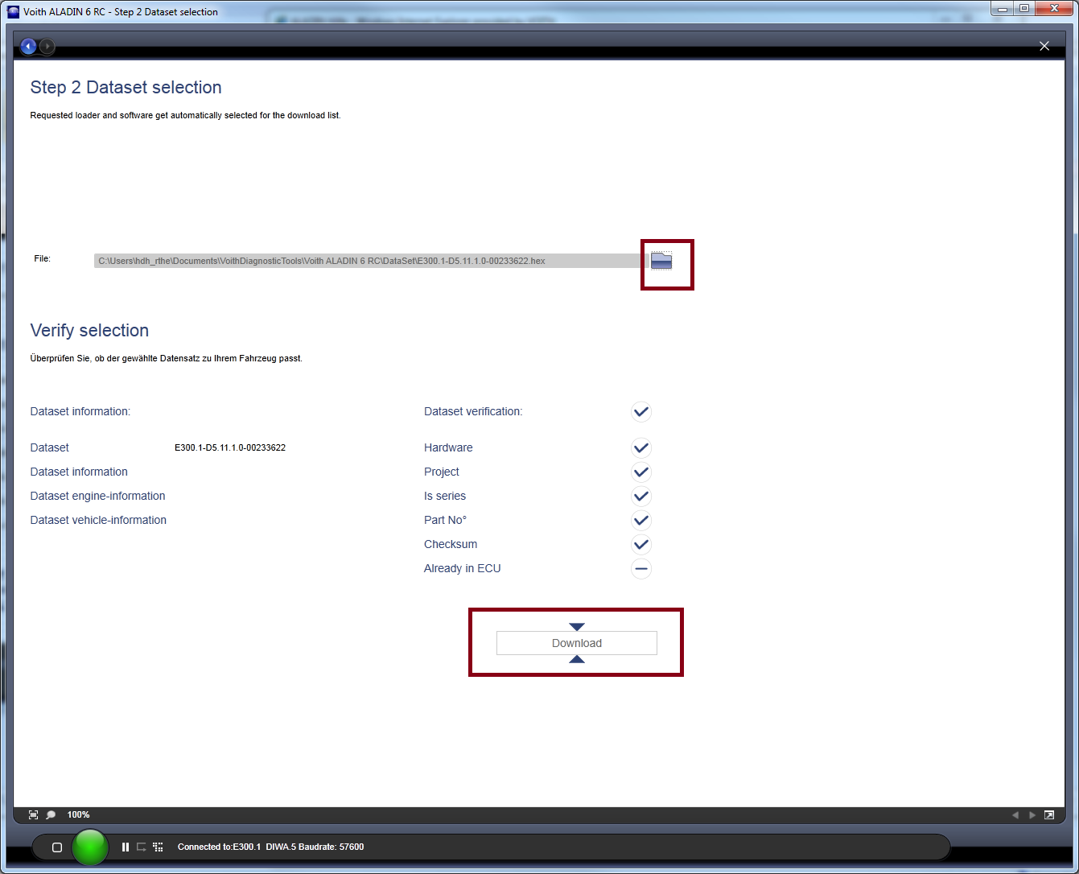Open the dataset file browser folder icon
This screenshot has height=874, width=1079.
pos(661,261)
